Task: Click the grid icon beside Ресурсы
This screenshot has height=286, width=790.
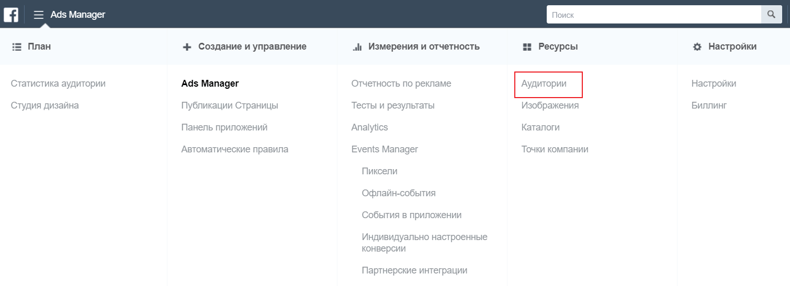Action: click(x=527, y=47)
